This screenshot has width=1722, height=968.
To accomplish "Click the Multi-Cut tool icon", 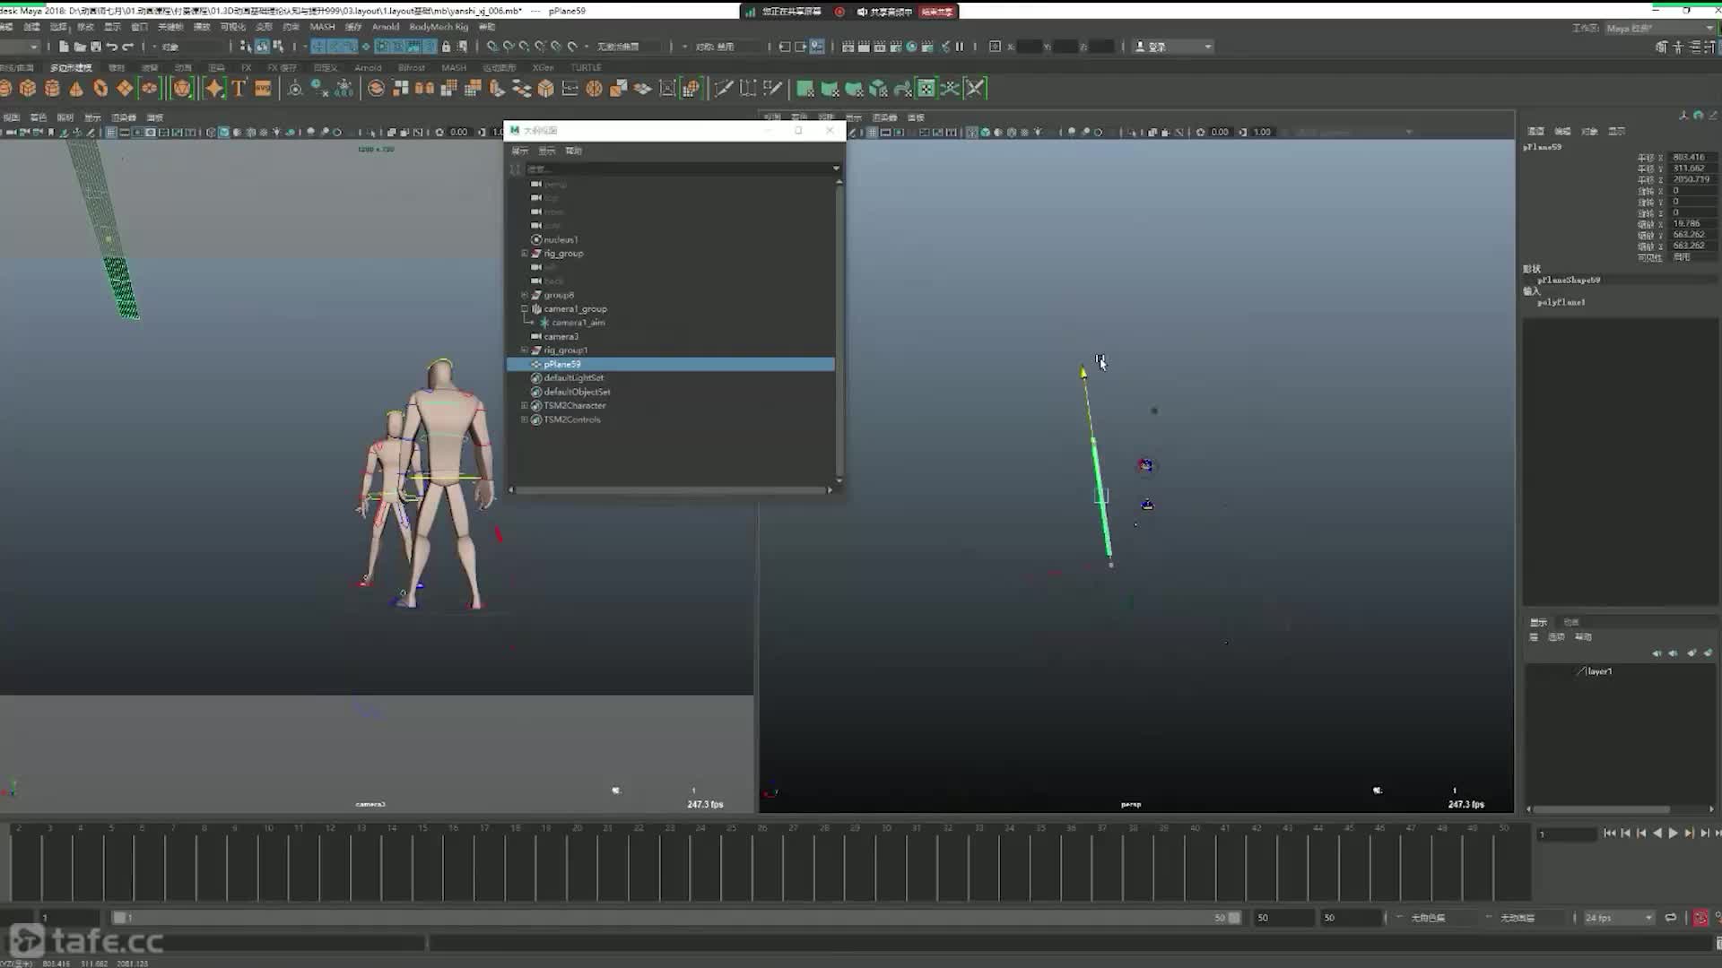I will point(723,88).
